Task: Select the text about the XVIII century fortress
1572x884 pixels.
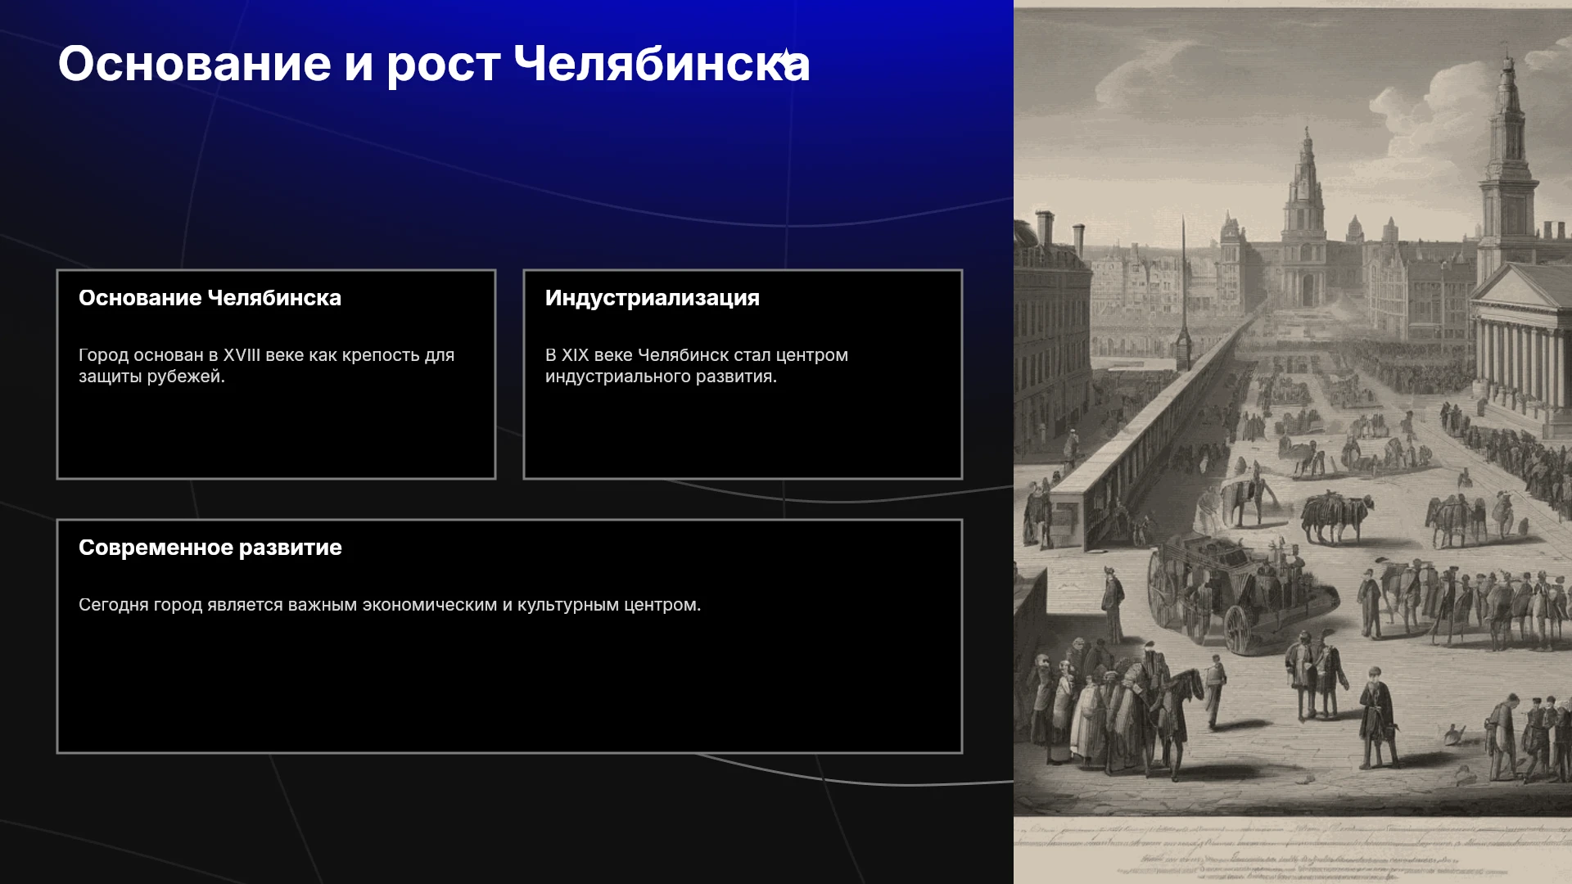Action: point(266,366)
